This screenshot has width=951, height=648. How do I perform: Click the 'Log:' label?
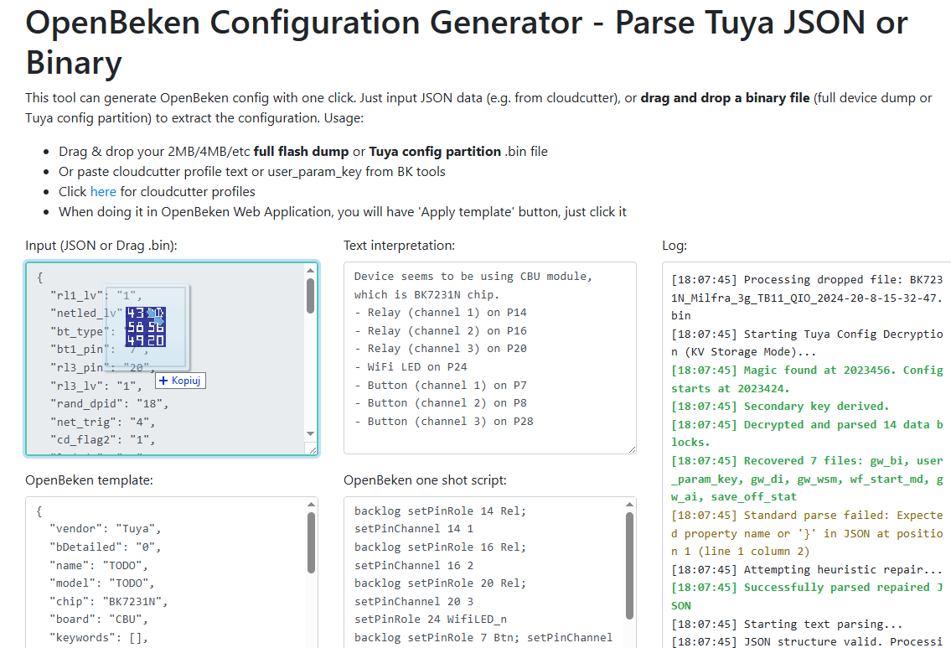pyautogui.click(x=674, y=246)
